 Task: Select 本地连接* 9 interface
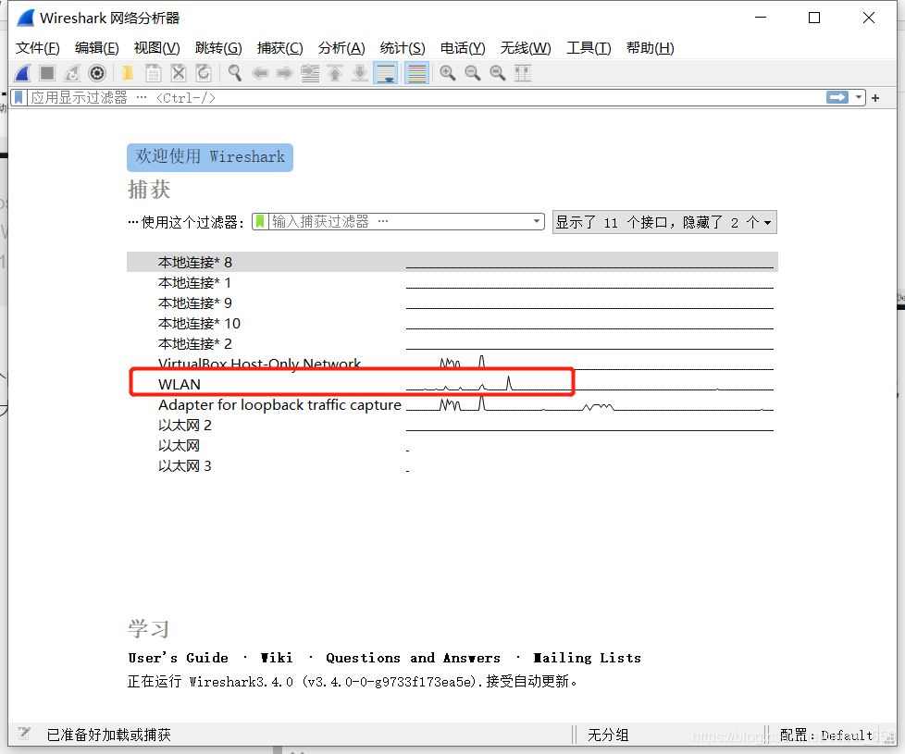point(452,303)
